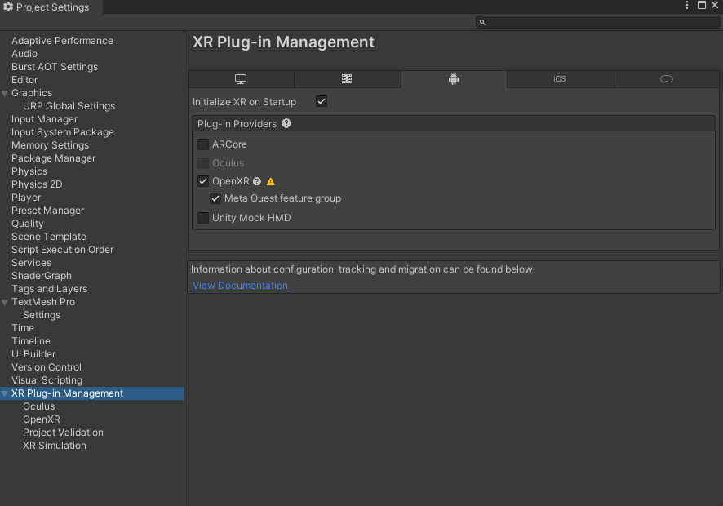Screen dimensions: 723x506
Task: Select Project Validation in the sidebar
Action: [63, 432]
